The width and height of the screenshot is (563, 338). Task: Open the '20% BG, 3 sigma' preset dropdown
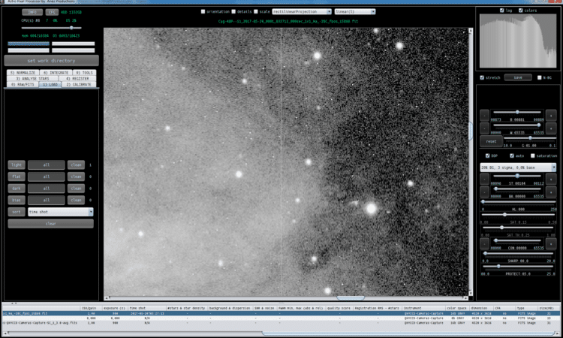coord(518,167)
